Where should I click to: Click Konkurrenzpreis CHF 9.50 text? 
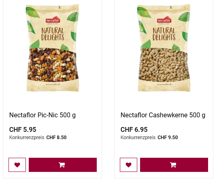point(149,138)
